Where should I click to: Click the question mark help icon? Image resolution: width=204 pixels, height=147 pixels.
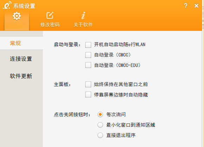(186, 6)
